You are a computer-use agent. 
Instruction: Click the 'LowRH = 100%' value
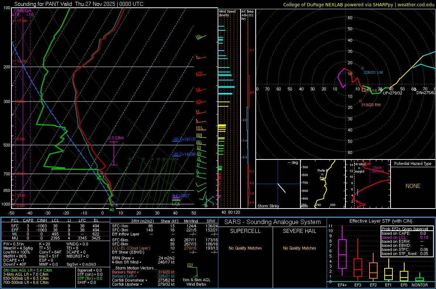click(x=16, y=252)
